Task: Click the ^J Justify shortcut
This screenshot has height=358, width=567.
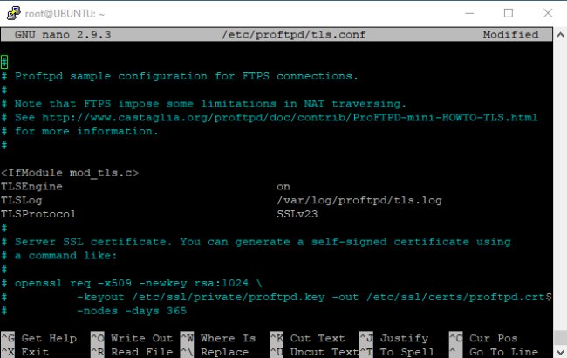Action: click(393, 338)
